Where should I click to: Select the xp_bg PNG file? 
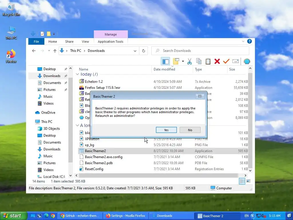coord(163,145)
